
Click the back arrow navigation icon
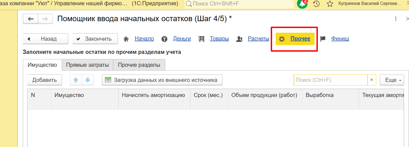[x=31, y=19]
